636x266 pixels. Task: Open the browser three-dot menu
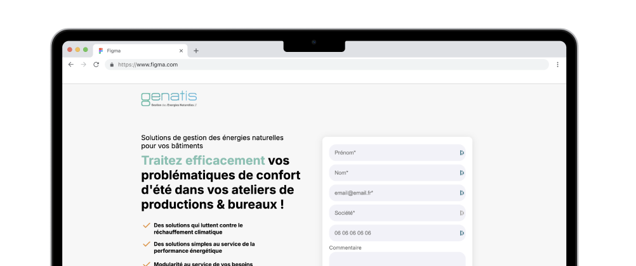tap(557, 65)
